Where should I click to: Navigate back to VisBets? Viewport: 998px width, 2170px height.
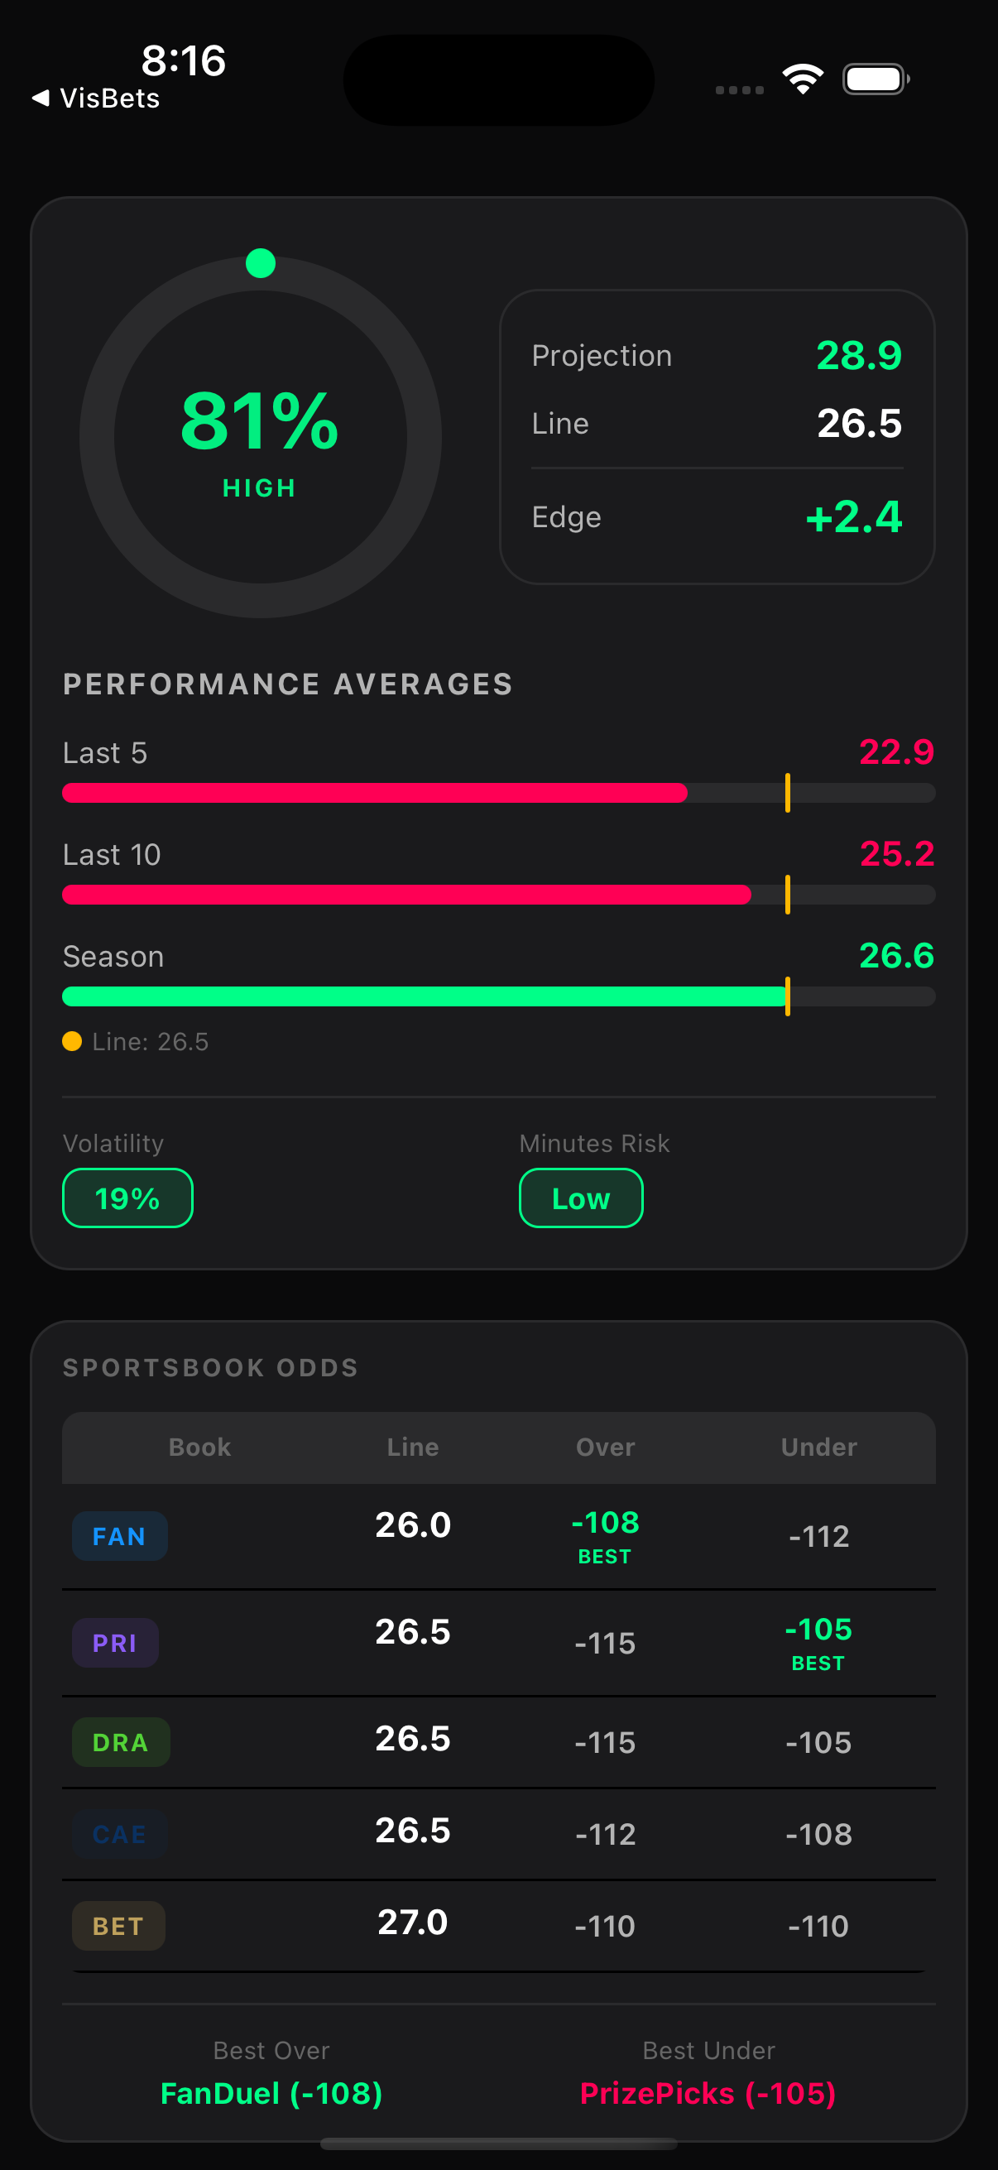95,98
